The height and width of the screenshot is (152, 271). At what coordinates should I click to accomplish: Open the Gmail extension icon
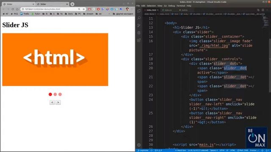89,9
